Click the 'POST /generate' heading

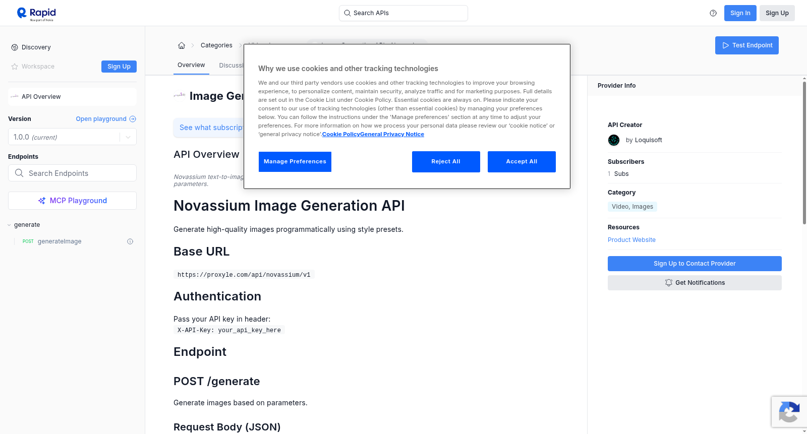216,382
